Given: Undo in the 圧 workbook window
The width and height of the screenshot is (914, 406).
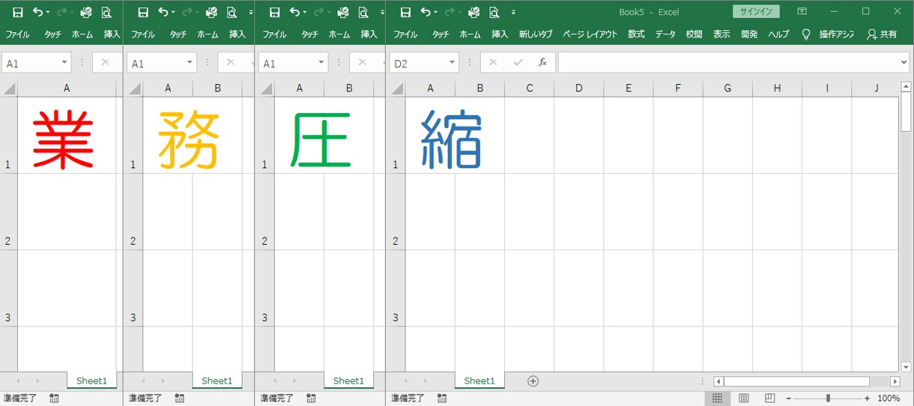Looking at the screenshot, I should pyautogui.click(x=295, y=12).
